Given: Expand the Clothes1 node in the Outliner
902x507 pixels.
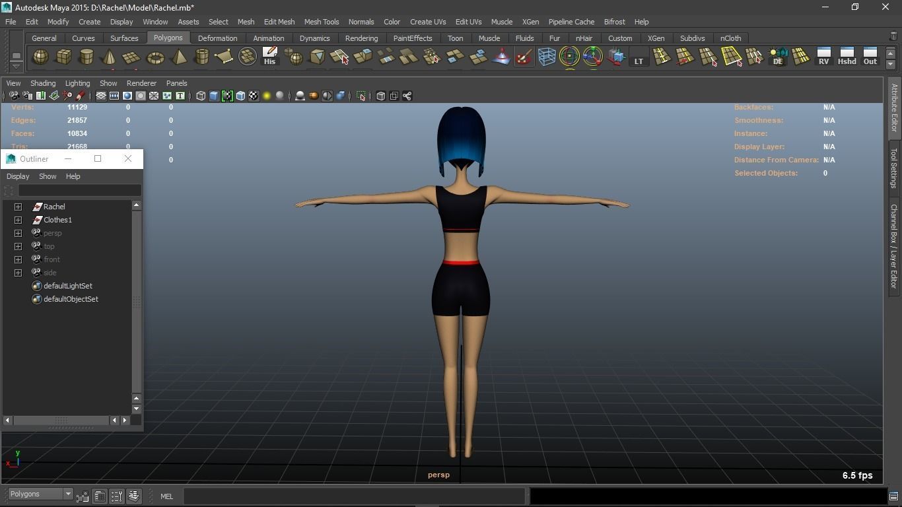Looking at the screenshot, I should coord(18,220).
